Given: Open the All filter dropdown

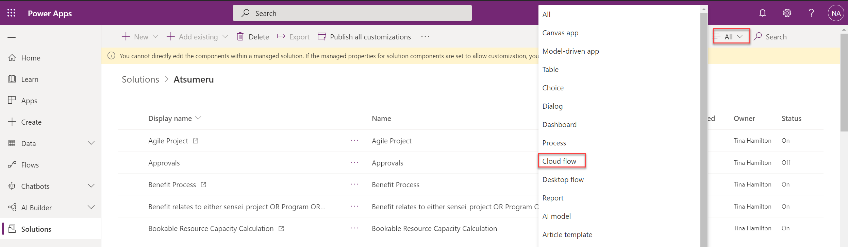Looking at the screenshot, I should (x=731, y=36).
